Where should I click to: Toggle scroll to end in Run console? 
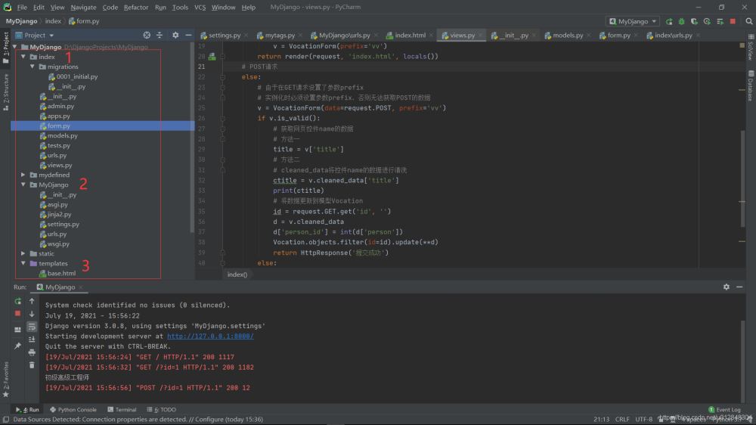tap(32, 340)
